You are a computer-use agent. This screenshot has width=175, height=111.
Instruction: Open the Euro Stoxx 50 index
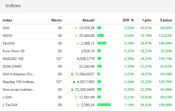point(13,51)
